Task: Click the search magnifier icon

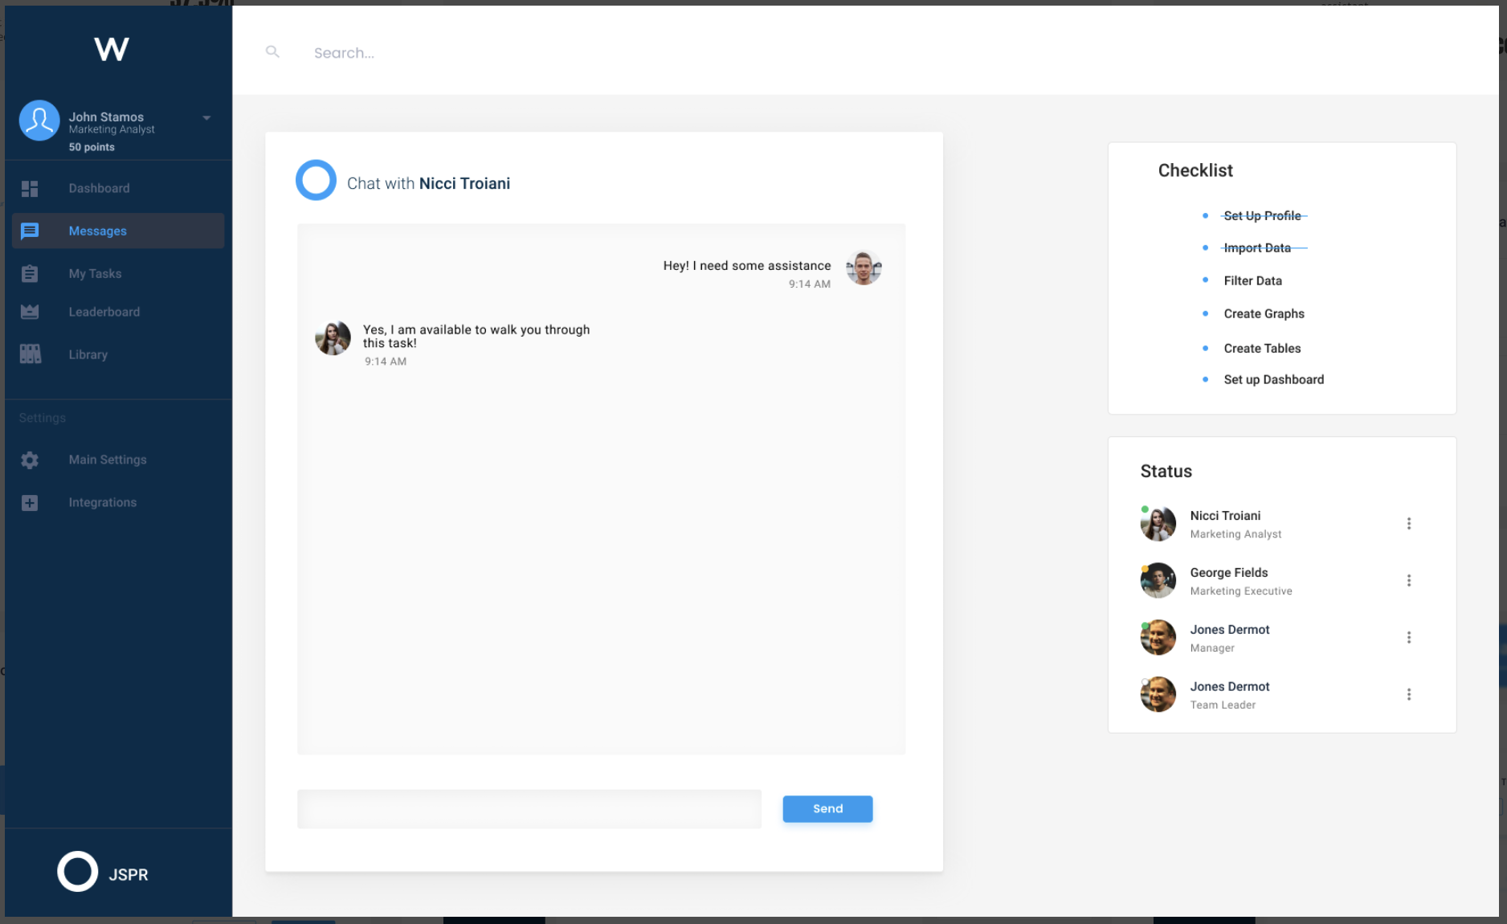Action: pyautogui.click(x=272, y=51)
